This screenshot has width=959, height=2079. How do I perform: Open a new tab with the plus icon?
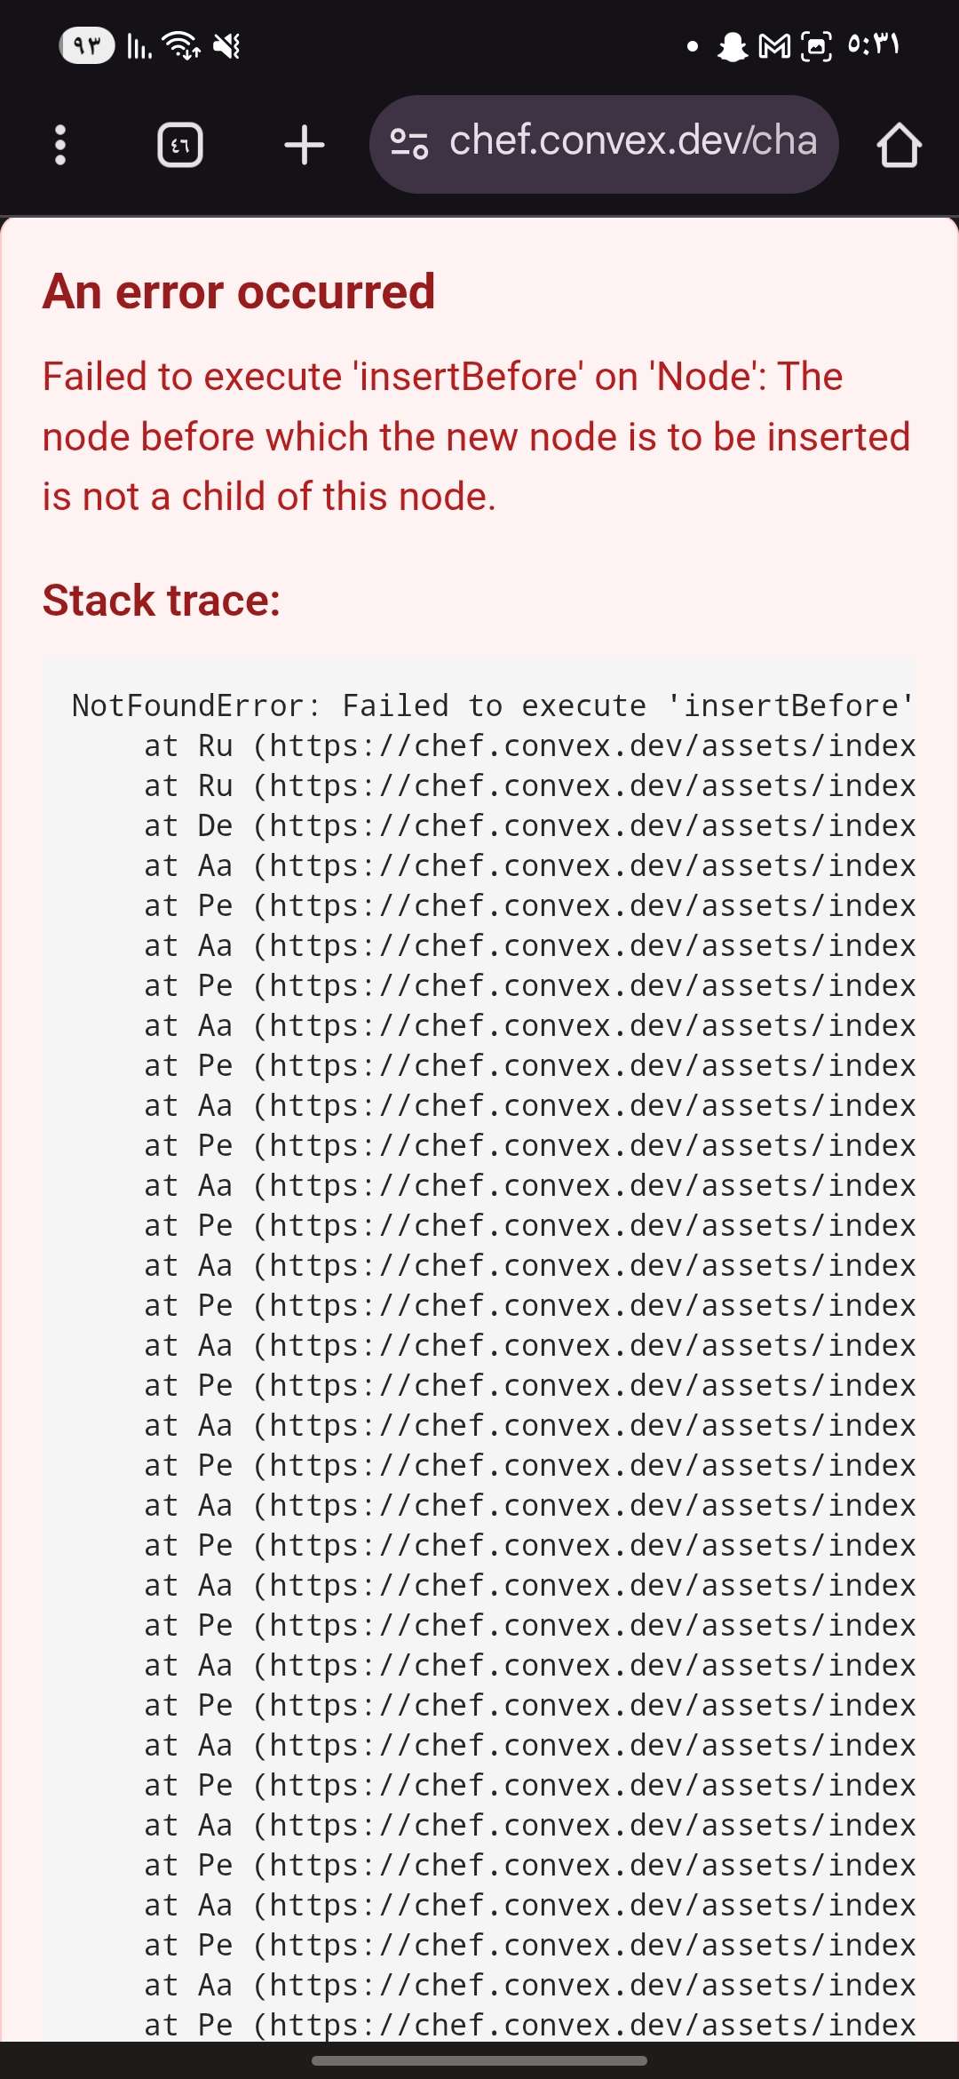(304, 145)
